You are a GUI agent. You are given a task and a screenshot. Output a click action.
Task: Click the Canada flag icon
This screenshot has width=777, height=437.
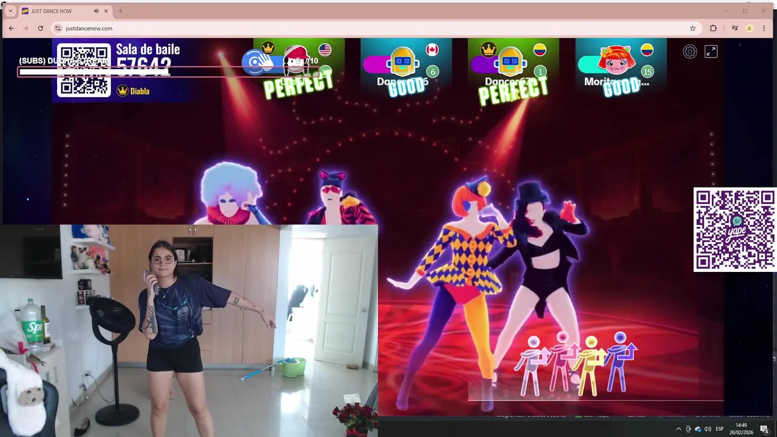(x=432, y=50)
